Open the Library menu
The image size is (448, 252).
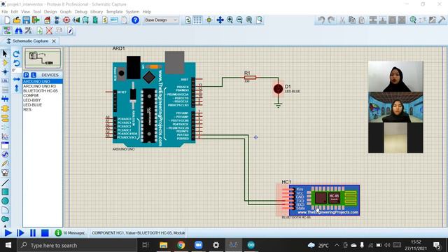[x=97, y=12]
